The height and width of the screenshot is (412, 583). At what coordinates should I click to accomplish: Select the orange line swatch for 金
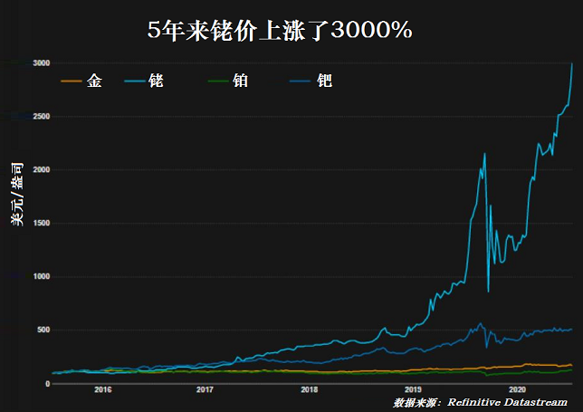click(71, 81)
